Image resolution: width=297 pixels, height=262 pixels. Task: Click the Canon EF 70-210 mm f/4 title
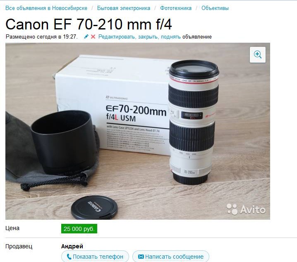coord(89,24)
